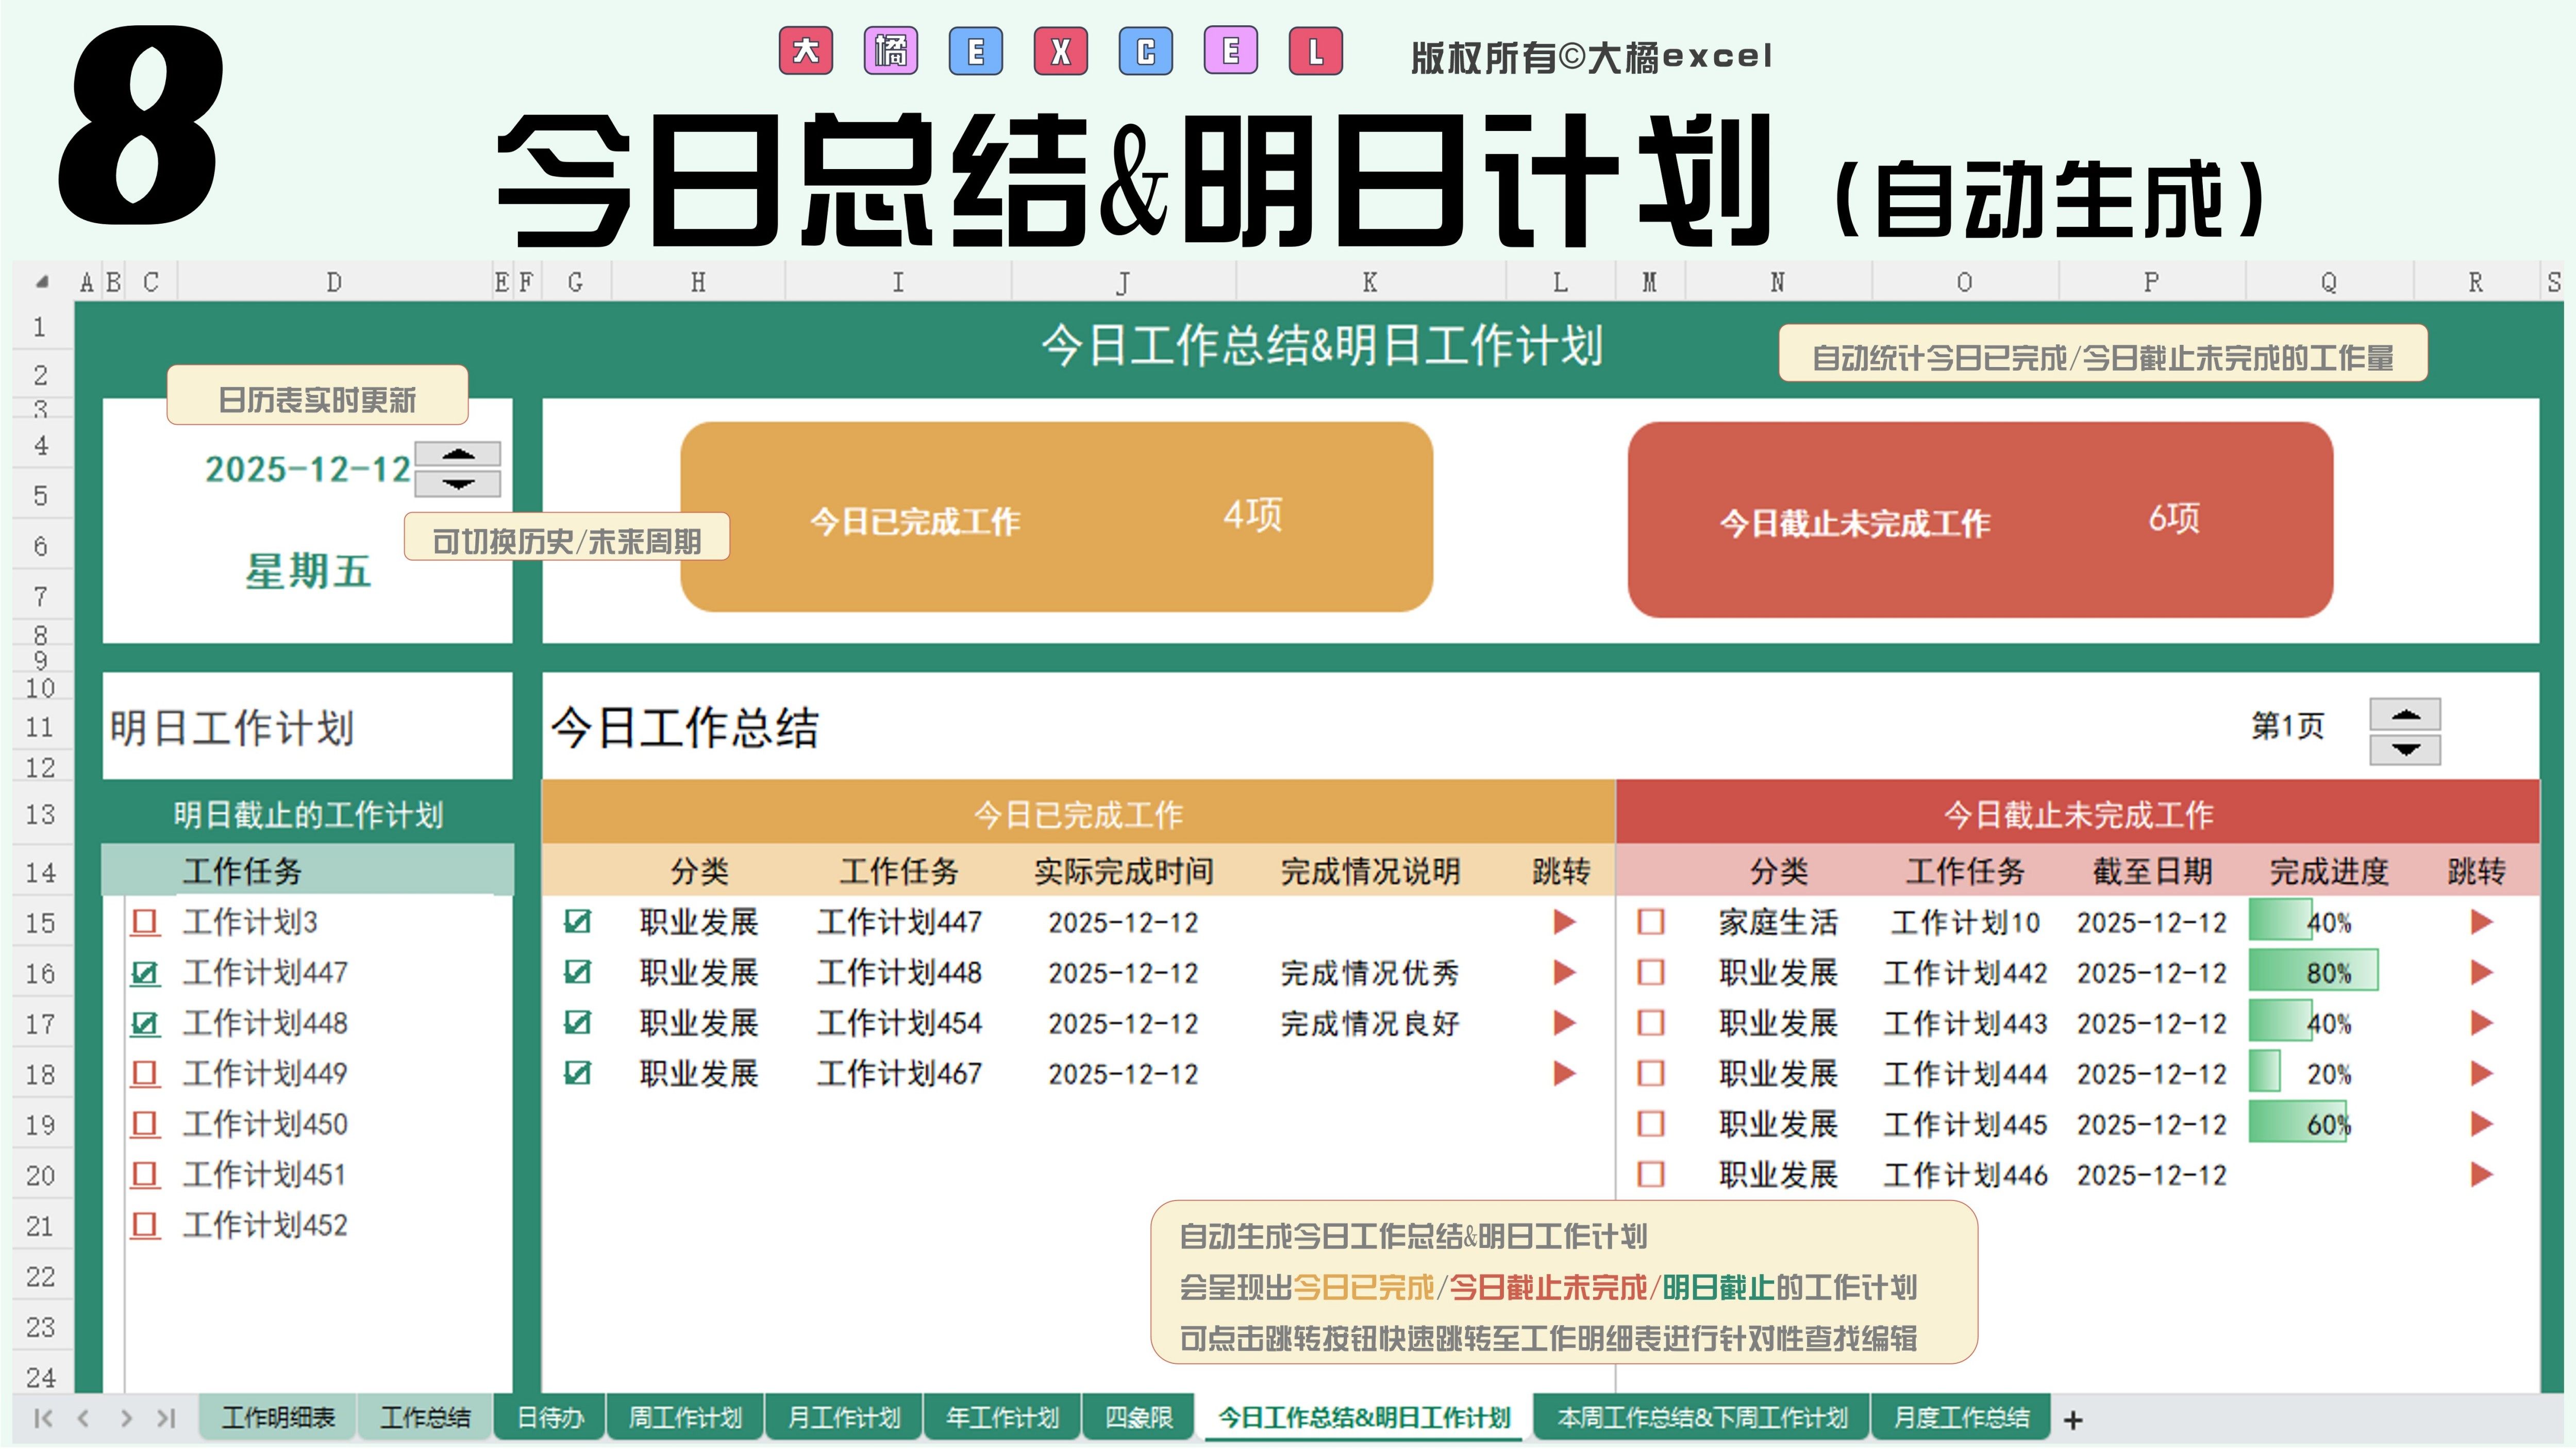
Task: Decrease the date with spinner down arrow
Action: point(458,484)
